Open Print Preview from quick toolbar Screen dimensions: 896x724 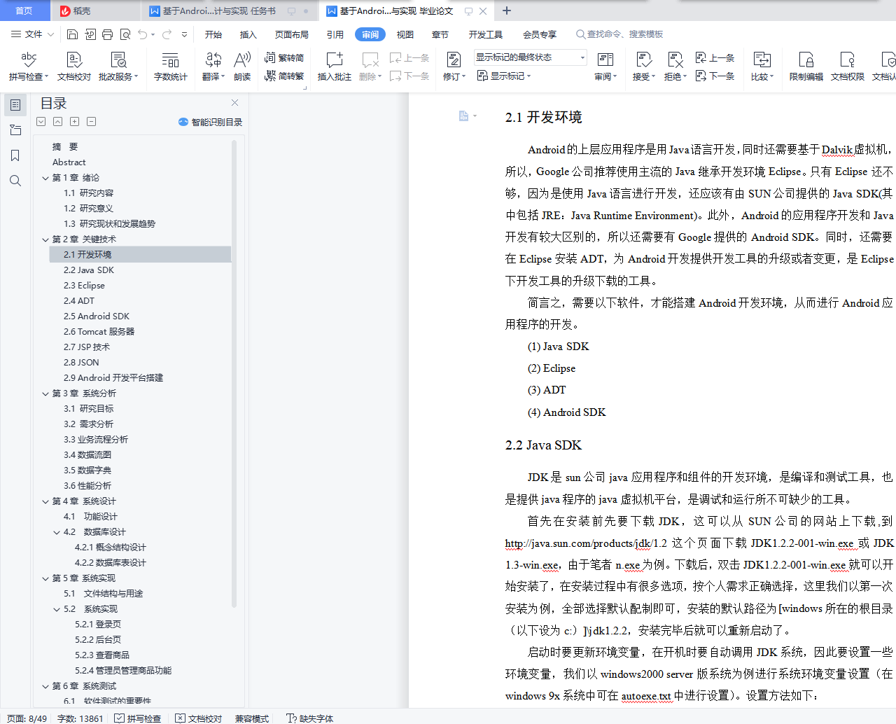[x=125, y=34]
